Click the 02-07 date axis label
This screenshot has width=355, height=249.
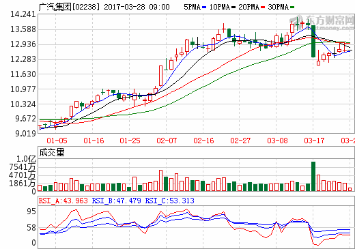coord(167,141)
